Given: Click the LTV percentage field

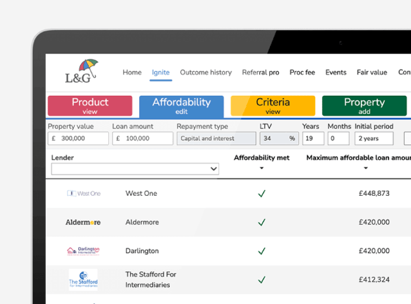Looking at the screenshot, I should [x=279, y=138].
